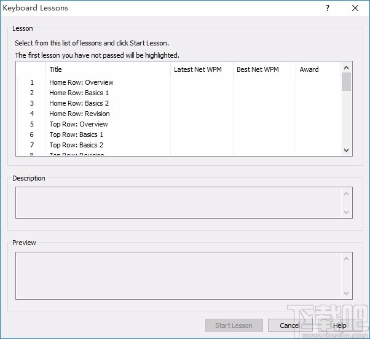
Task: Click the lesson list scrollbar thumb
Action: click(346, 82)
